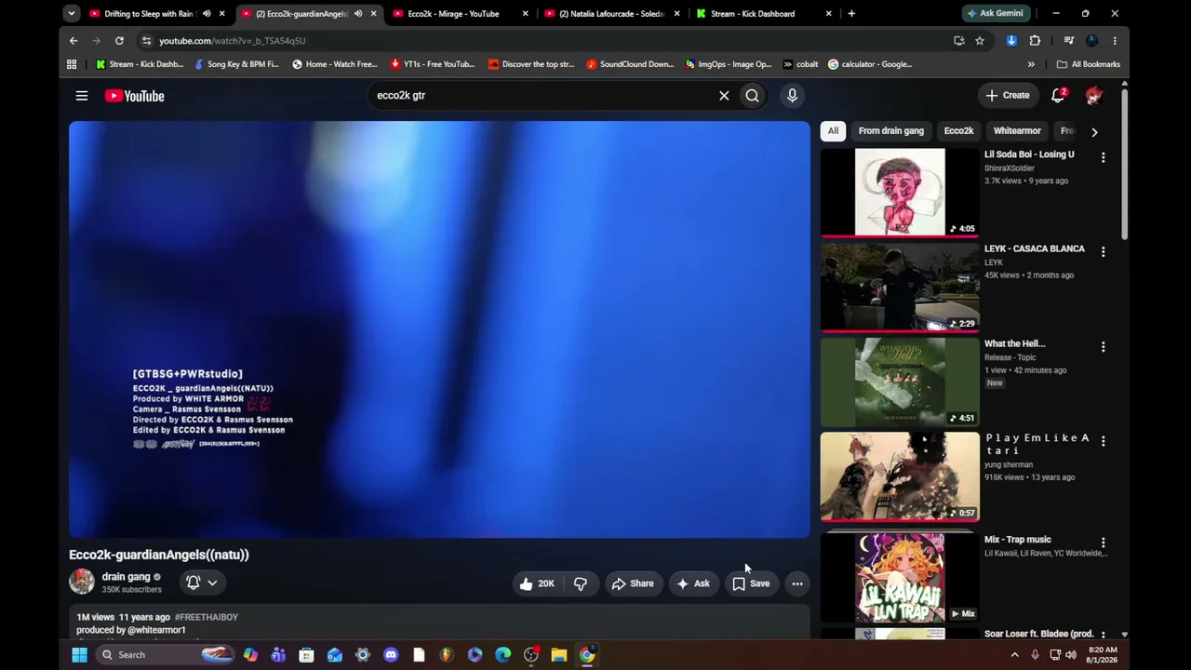Show more filter chips with the arrow
Viewport: 1191px width, 670px height.
tap(1094, 132)
